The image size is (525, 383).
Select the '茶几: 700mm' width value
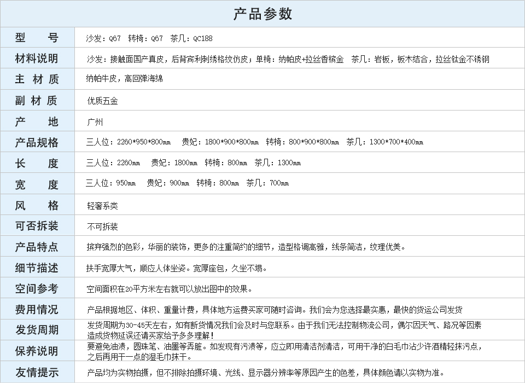click(267, 183)
